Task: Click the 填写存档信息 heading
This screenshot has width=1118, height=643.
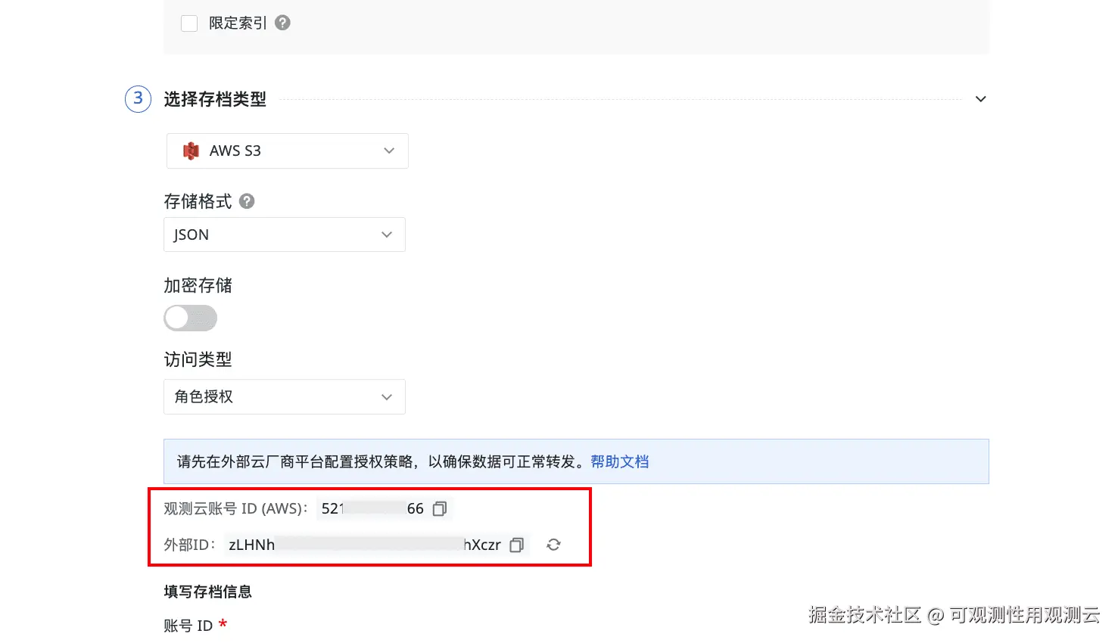Action: (207, 592)
